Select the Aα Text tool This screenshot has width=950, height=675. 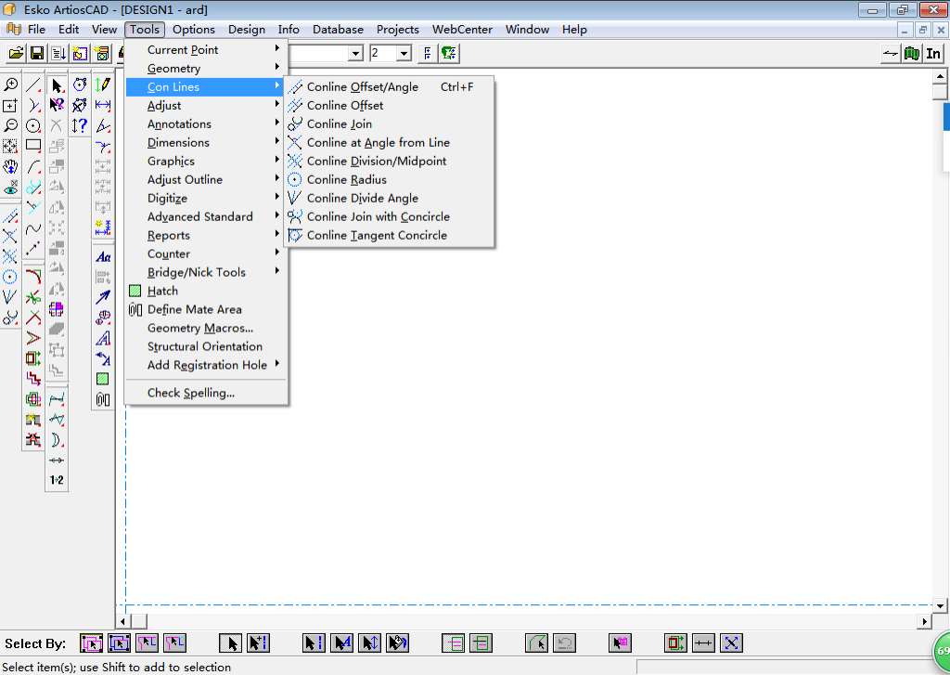(103, 257)
